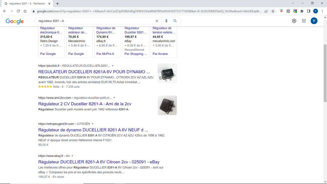
Task: Select the regulateur 8261 - A browser tab
Action: [27, 4]
